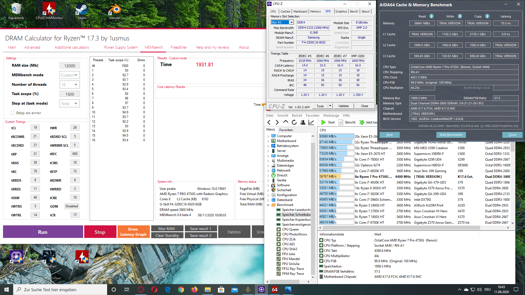This screenshot has height=295, width=525.
Task: Click the Windows Start button
Action: coord(7,290)
